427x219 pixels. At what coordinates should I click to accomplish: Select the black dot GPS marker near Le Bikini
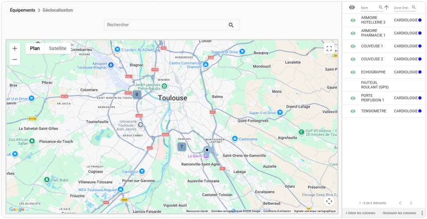(207, 150)
